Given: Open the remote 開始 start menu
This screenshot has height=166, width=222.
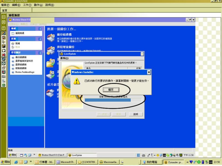Looking at the screenshot, I should click(12, 155).
